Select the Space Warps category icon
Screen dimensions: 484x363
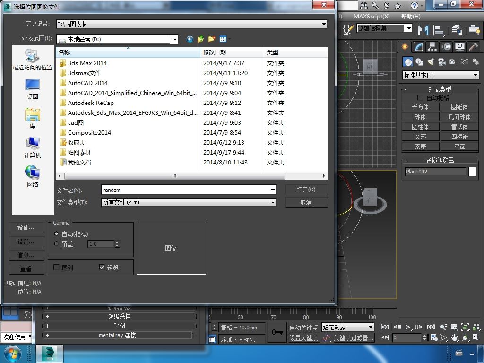(x=464, y=62)
